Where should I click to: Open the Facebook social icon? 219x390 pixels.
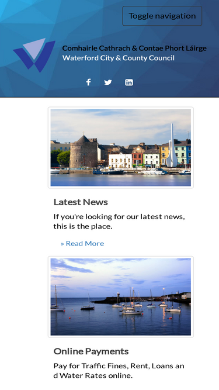[88, 82]
